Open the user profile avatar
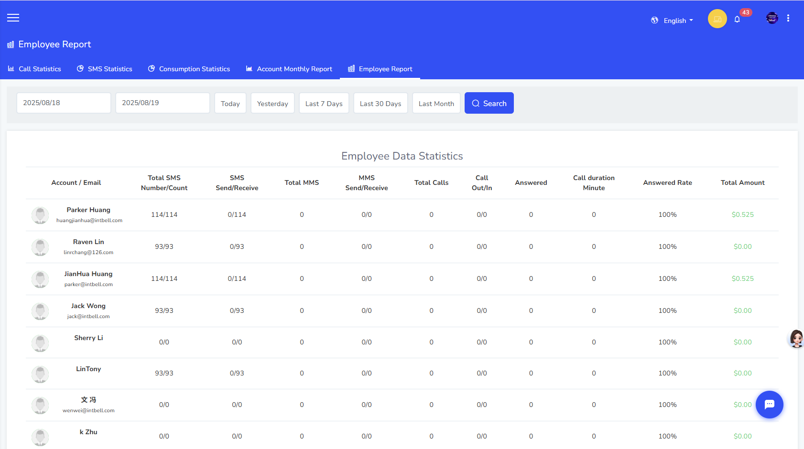The height and width of the screenshot is (449, 804). [x=771, y=18]
